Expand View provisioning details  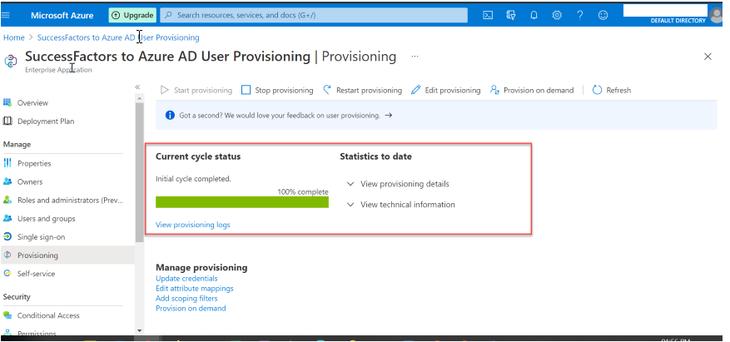(398, 184)
